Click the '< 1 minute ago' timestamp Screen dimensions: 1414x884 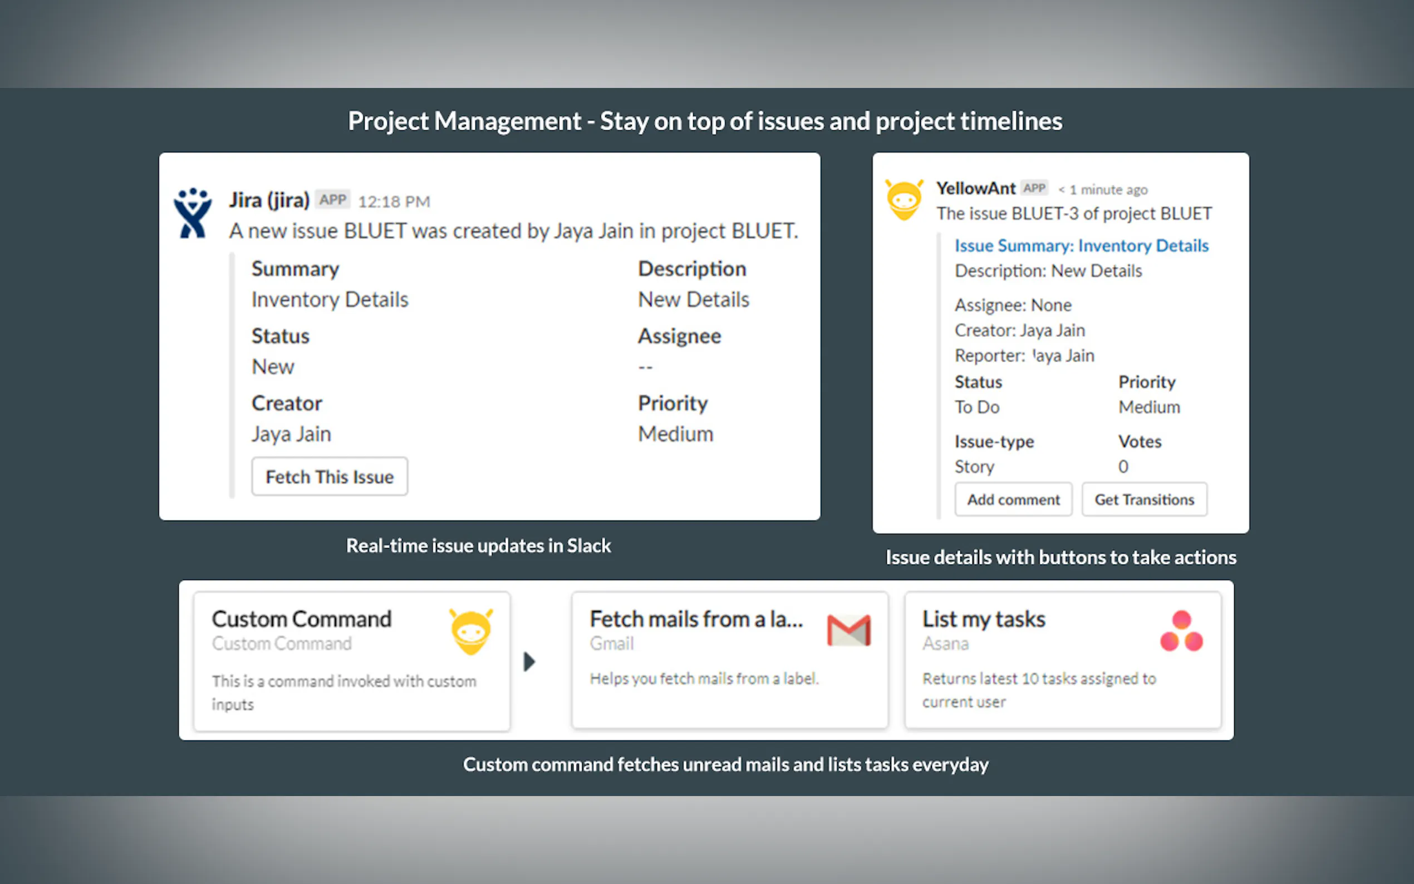click(x=1102, y=189)
